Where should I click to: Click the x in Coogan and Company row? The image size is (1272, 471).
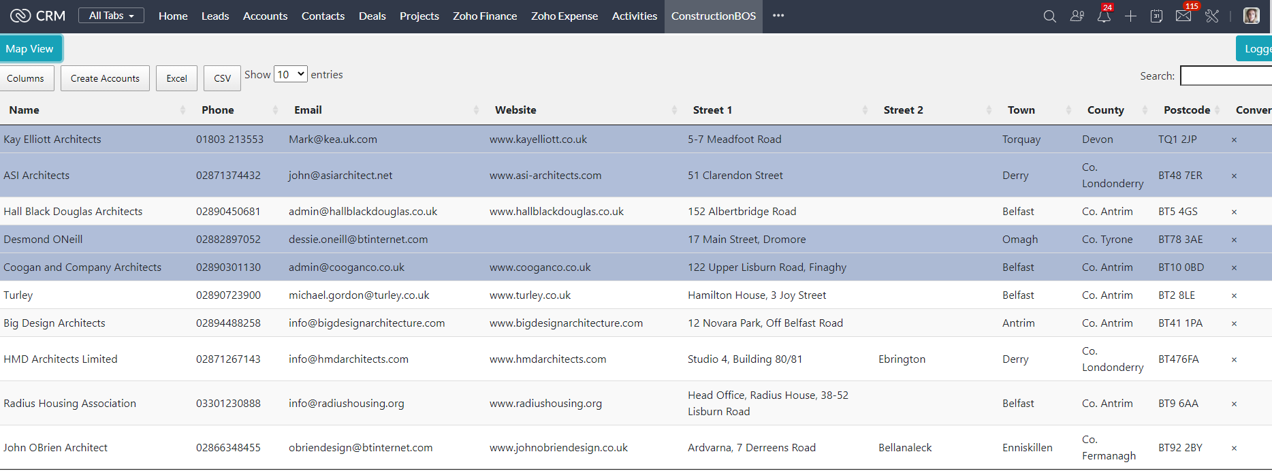click(x=1234, y=267)
